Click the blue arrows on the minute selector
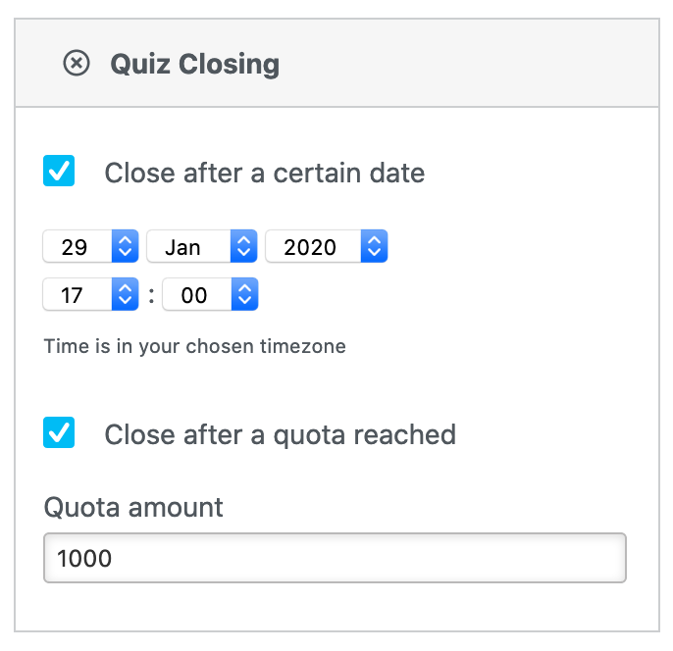 pyautogui.click(x=244, y=295)
